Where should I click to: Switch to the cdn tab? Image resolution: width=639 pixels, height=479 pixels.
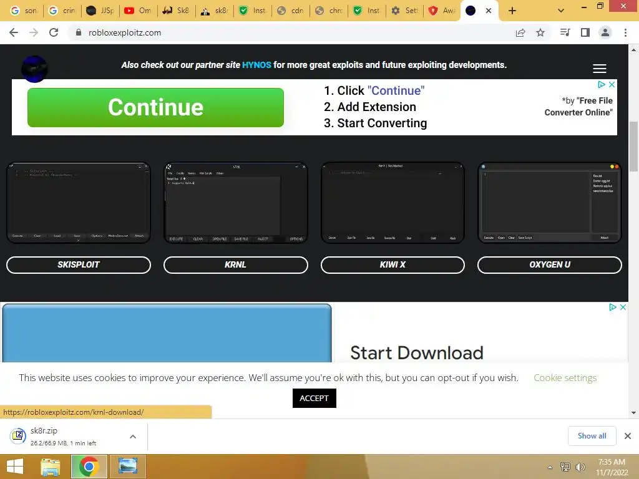pyautogui.click(x=290, y=11)
